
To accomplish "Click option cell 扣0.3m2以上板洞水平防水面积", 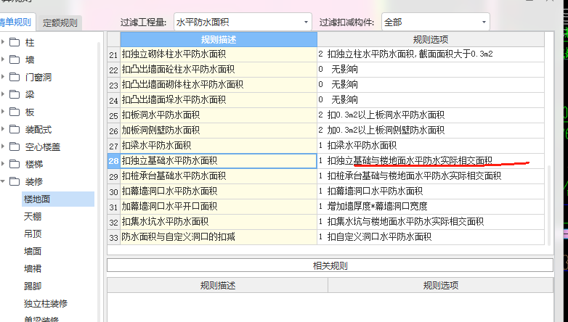I will pos(431,115).
